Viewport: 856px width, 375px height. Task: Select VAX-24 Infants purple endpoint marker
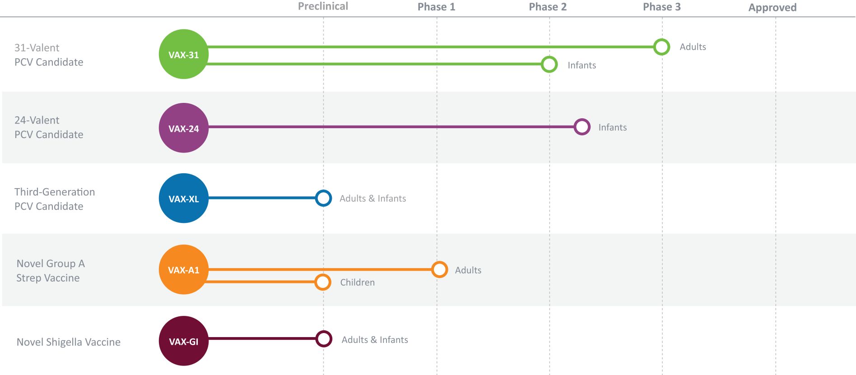pyautogui.click(x=582, y=127)
